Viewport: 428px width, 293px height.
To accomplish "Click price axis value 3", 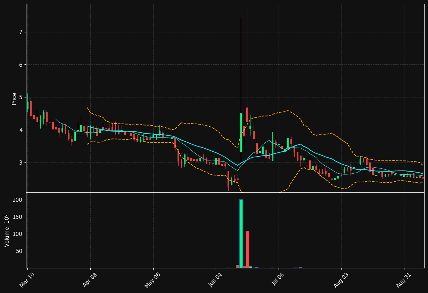I will 20,163.
